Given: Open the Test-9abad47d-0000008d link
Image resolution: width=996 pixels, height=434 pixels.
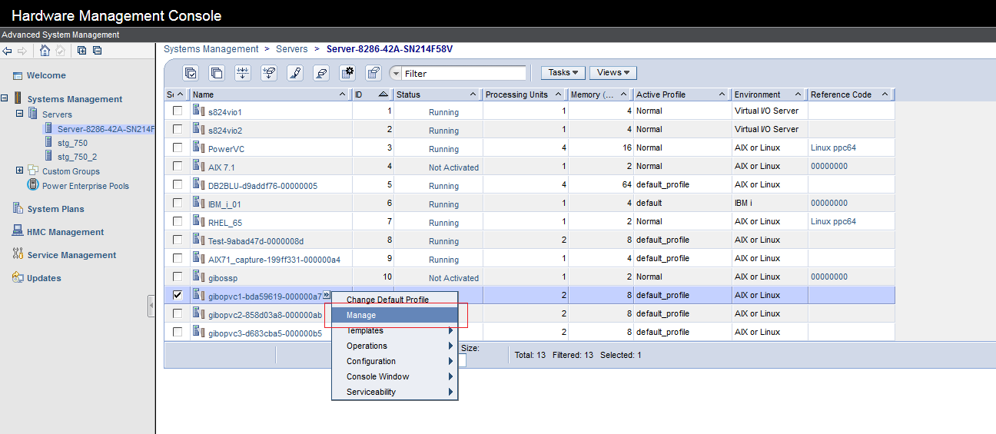Looking at the screenshot, I should [x=256, y=241].
